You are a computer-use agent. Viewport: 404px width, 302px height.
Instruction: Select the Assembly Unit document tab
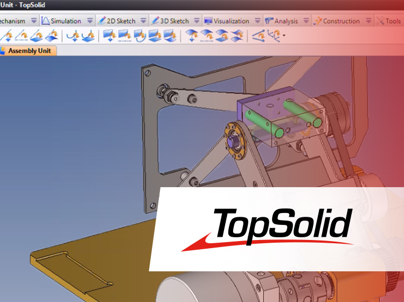[x=28, y=51]
